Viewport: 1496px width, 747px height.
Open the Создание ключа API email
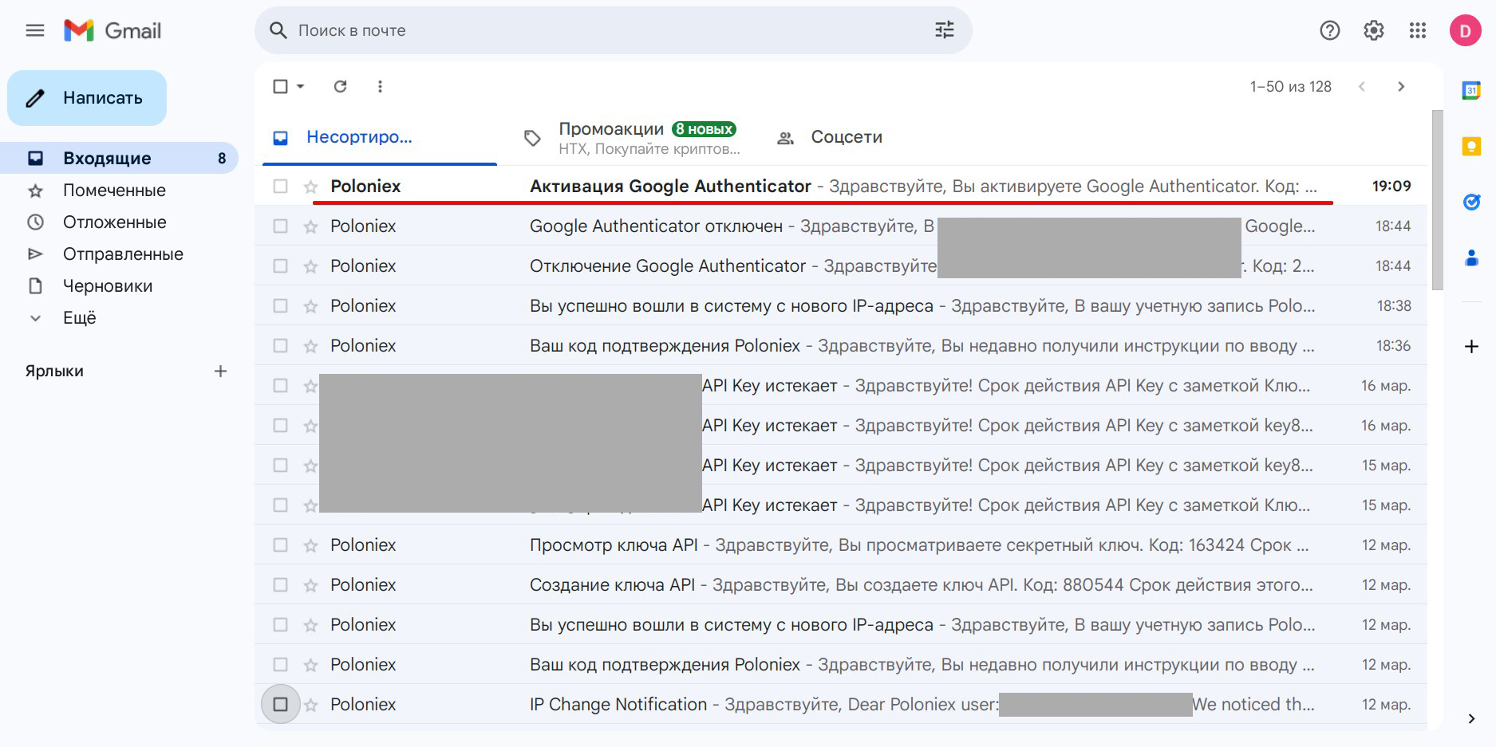click(841, 584)
